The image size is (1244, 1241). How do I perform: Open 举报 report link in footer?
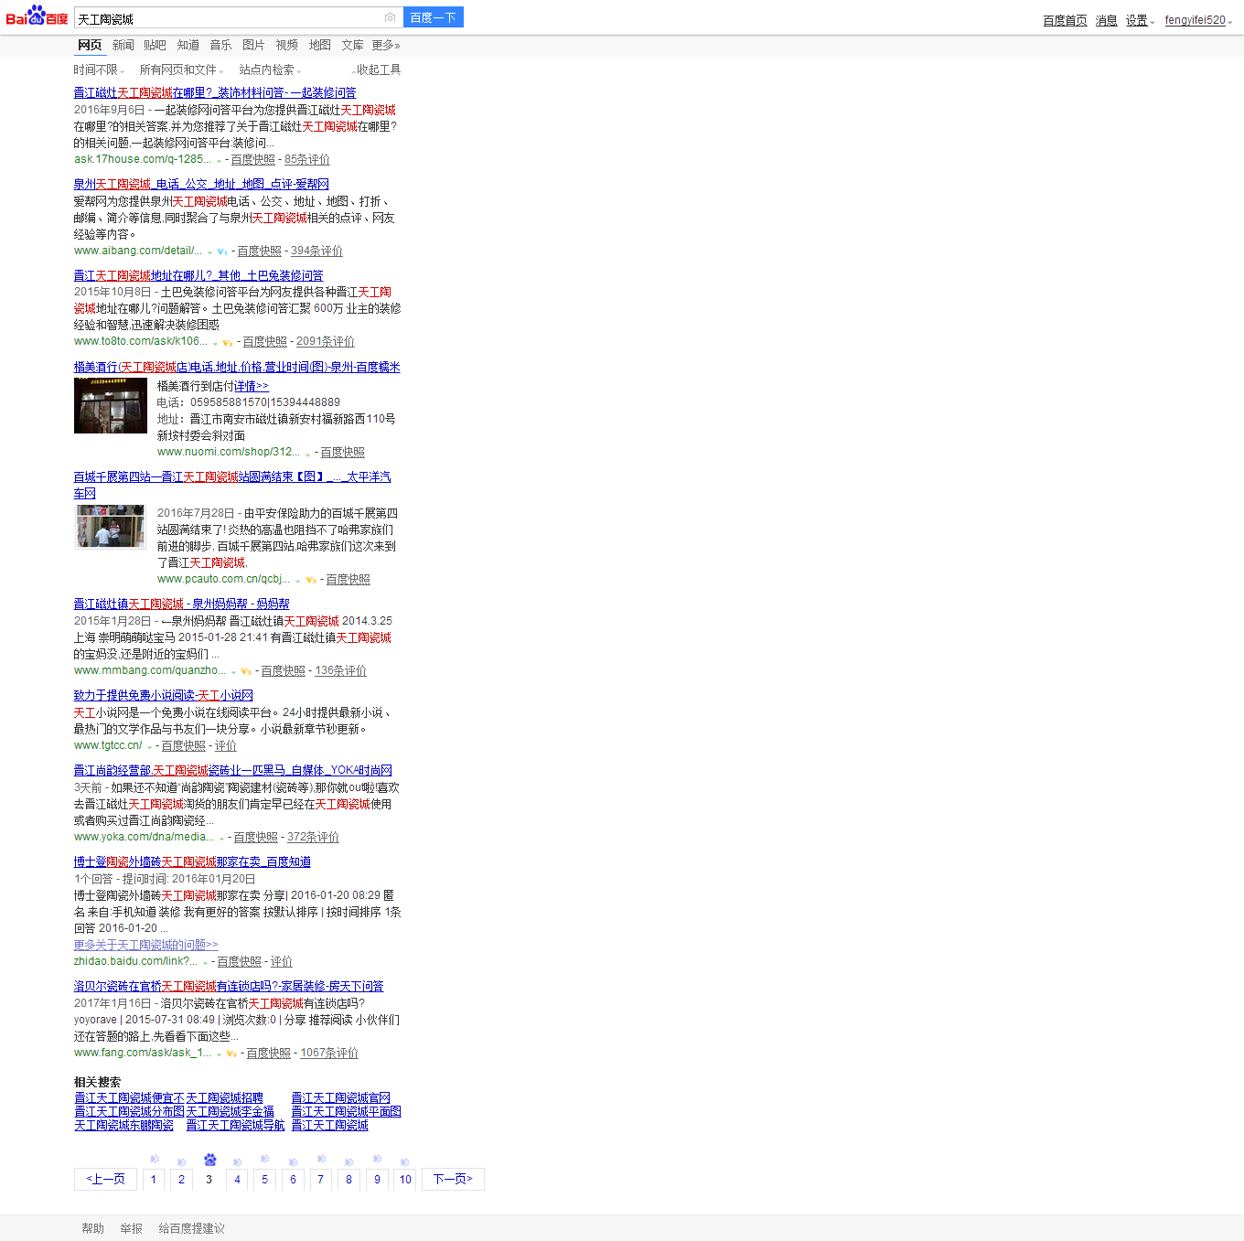pyautogui.click(x=132, y=1228)
